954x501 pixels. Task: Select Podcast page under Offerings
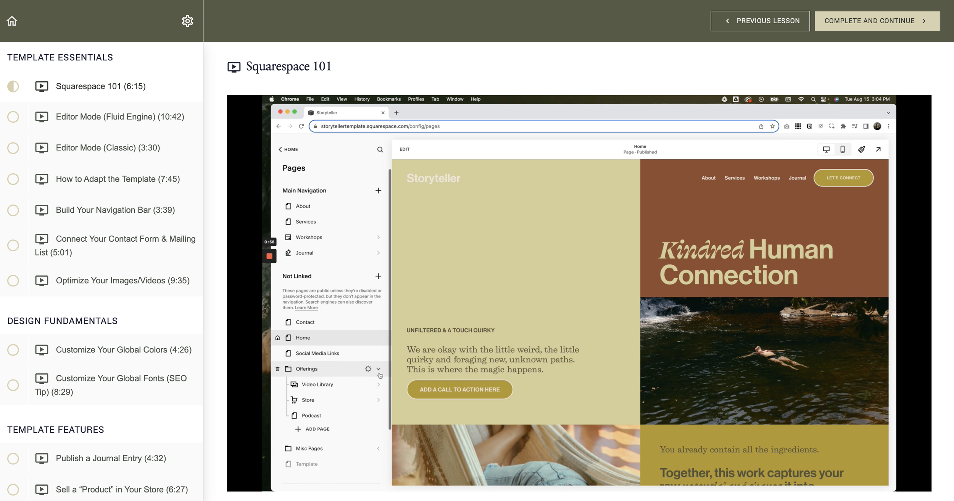[x=311, y=416]
